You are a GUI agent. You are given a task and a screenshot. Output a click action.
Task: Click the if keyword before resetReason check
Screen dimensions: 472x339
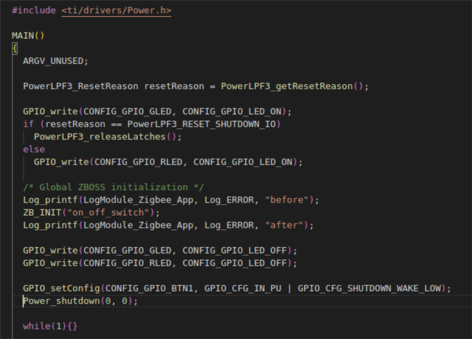[28, 124]
